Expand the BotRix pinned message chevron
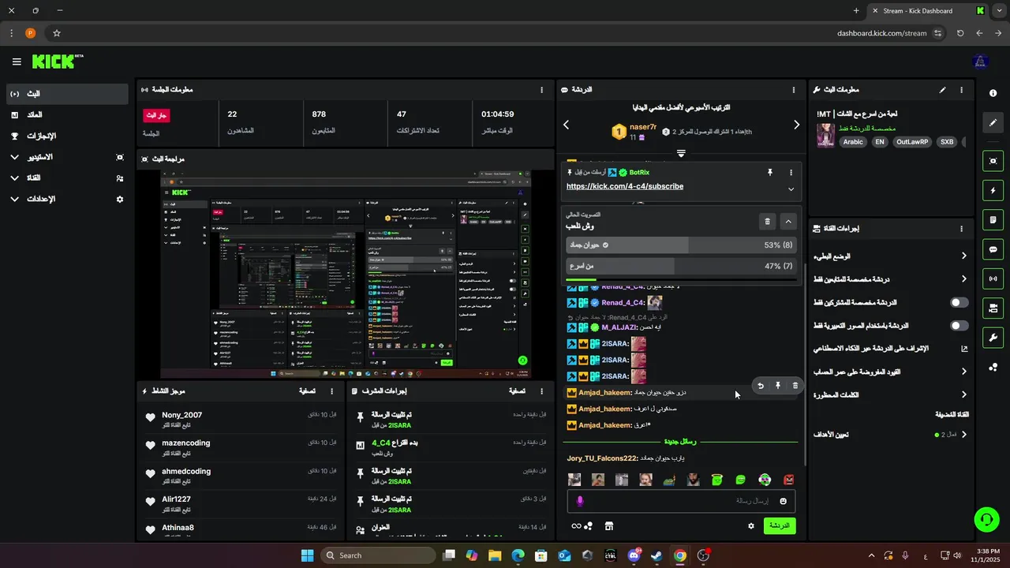The height and width of the screenshot is (568, 1010). point(791,189)
